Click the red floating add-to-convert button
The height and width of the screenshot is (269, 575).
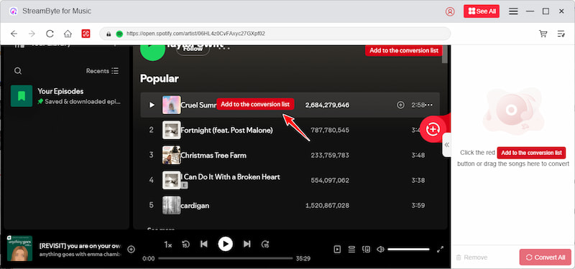click(x=433, y=129)
